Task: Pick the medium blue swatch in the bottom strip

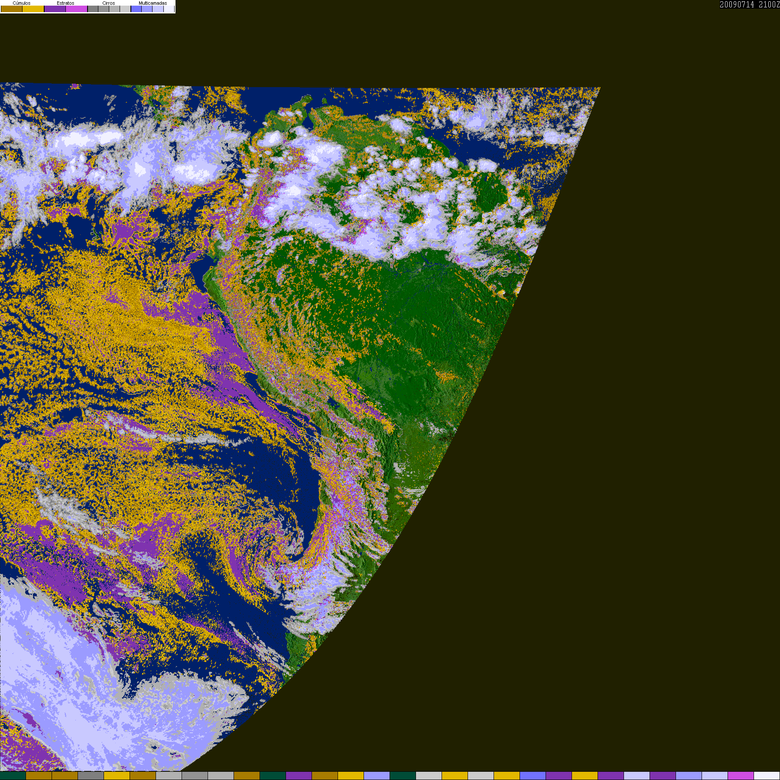Action: 533,776
